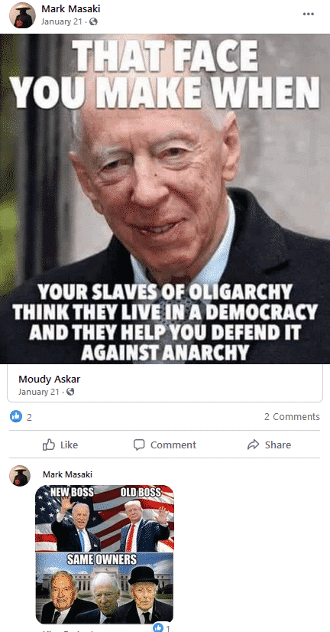Click the public globe icon in post header
330x632 pixels.
94,21
